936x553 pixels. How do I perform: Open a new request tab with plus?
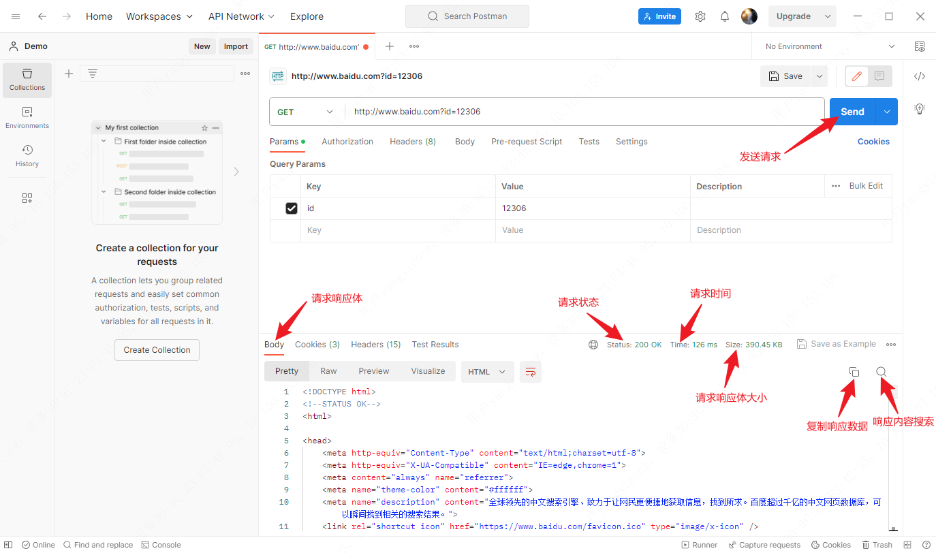tap(390, 46)
